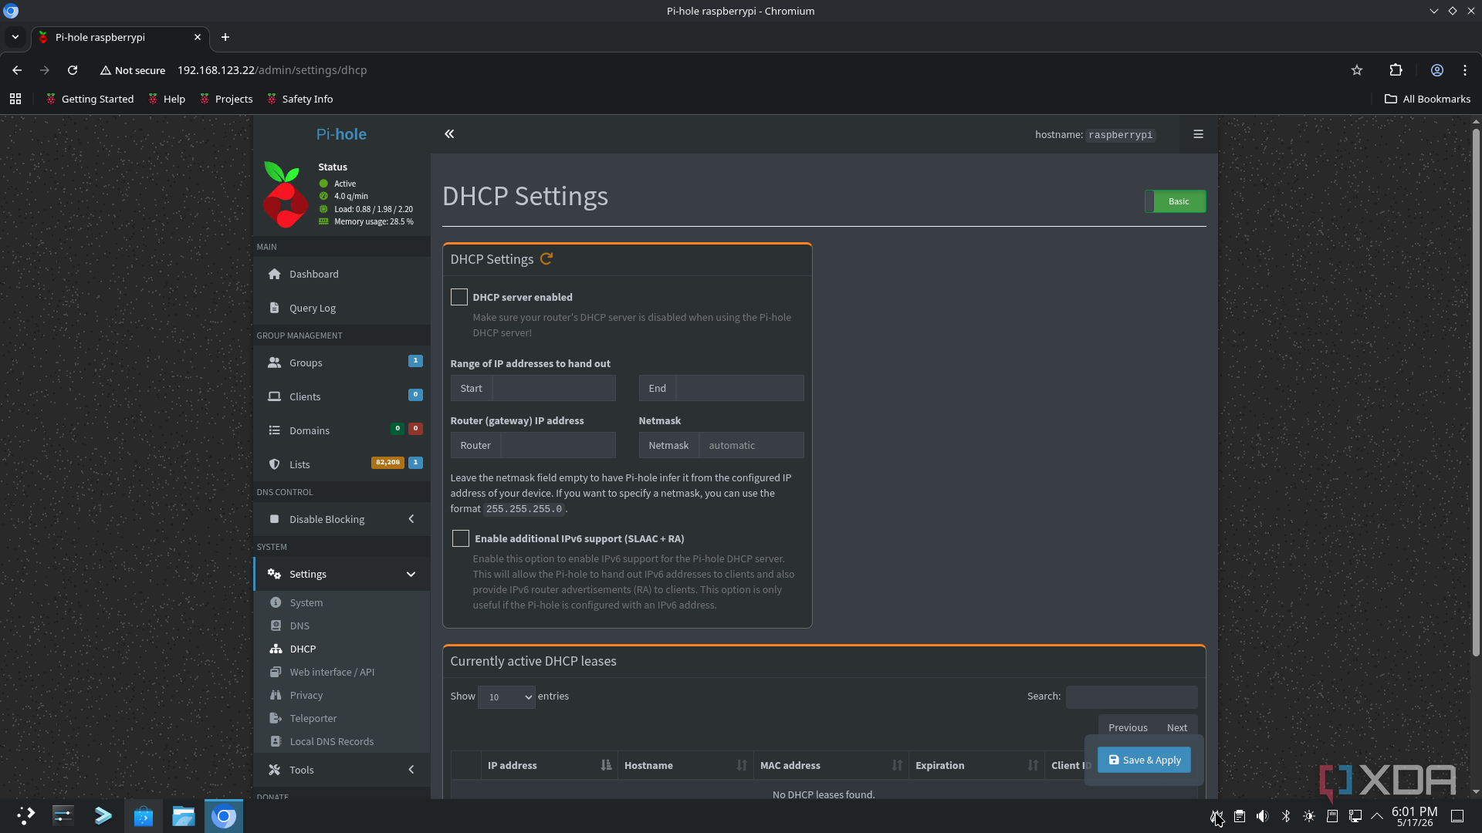Viewport: 1482px width, 833px height.
Task: Click the DHCP leases Search field
Action: (x=1132, y=697)
